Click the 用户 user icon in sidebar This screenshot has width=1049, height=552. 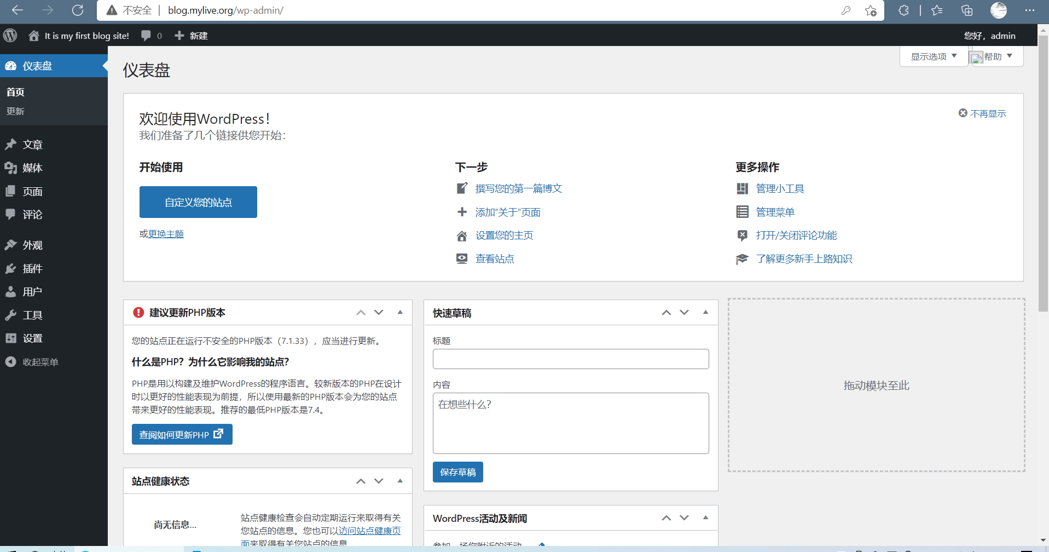11,291
